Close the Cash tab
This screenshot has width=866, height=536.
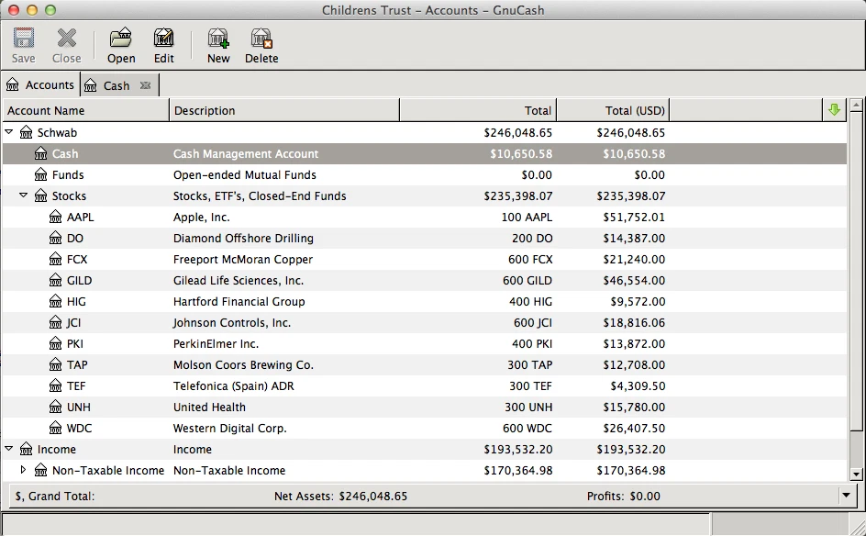tap(145, 84)
